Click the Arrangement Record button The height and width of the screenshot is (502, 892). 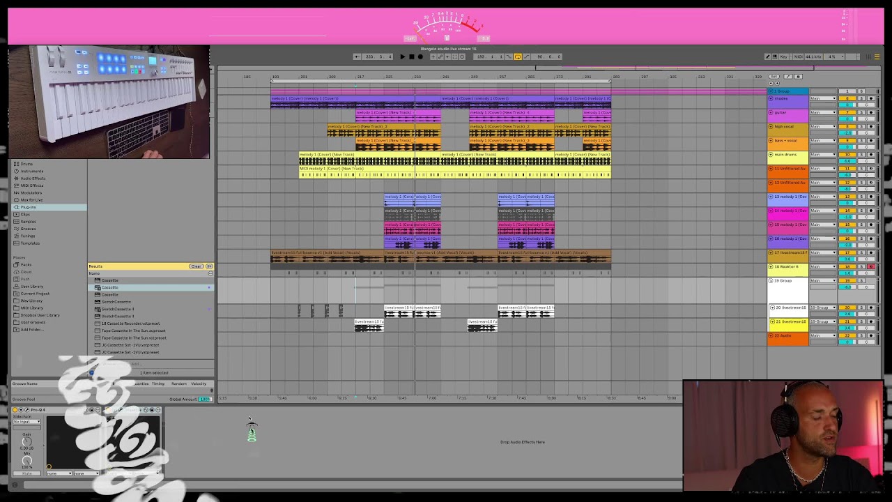(x=420, y=56)
